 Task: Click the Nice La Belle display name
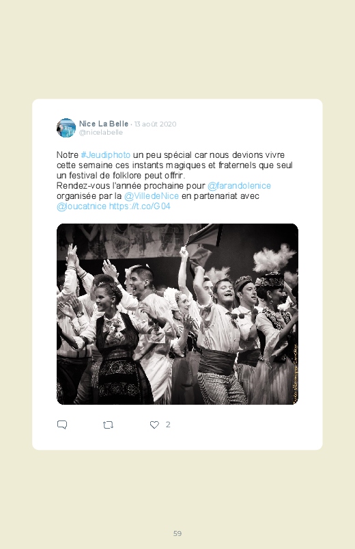tap(104, 124)
